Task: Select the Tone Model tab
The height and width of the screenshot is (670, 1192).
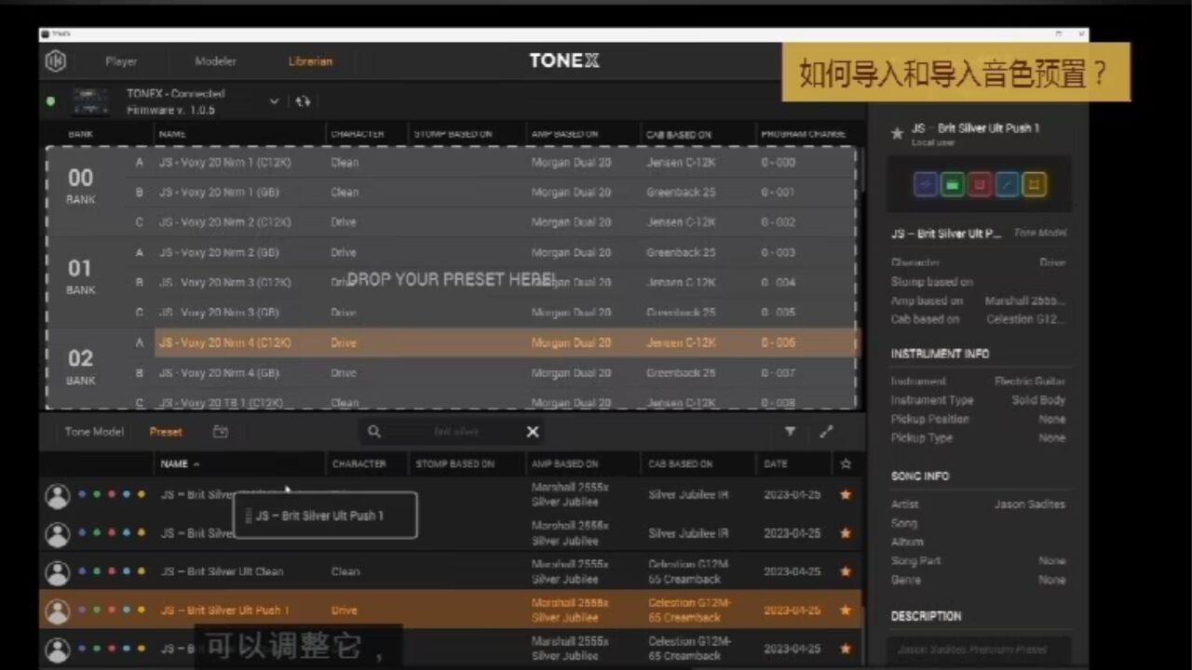Action: tap(94, 432)
